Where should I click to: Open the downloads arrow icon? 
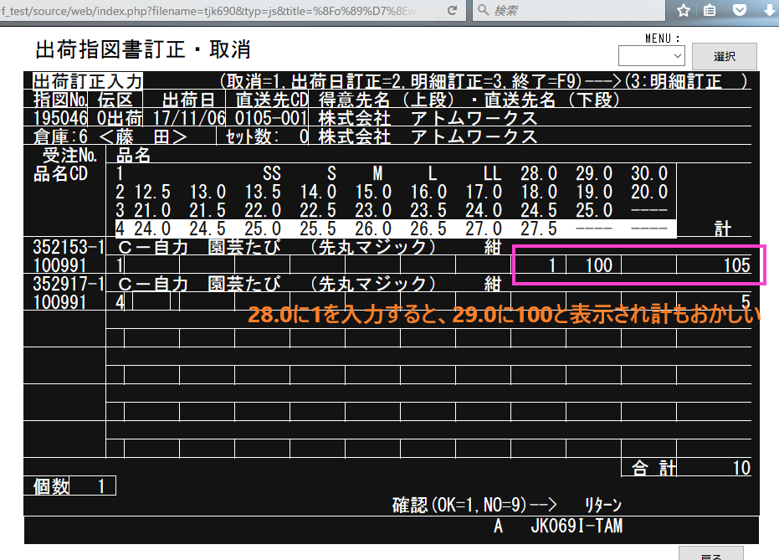click(x=768, y=11)
